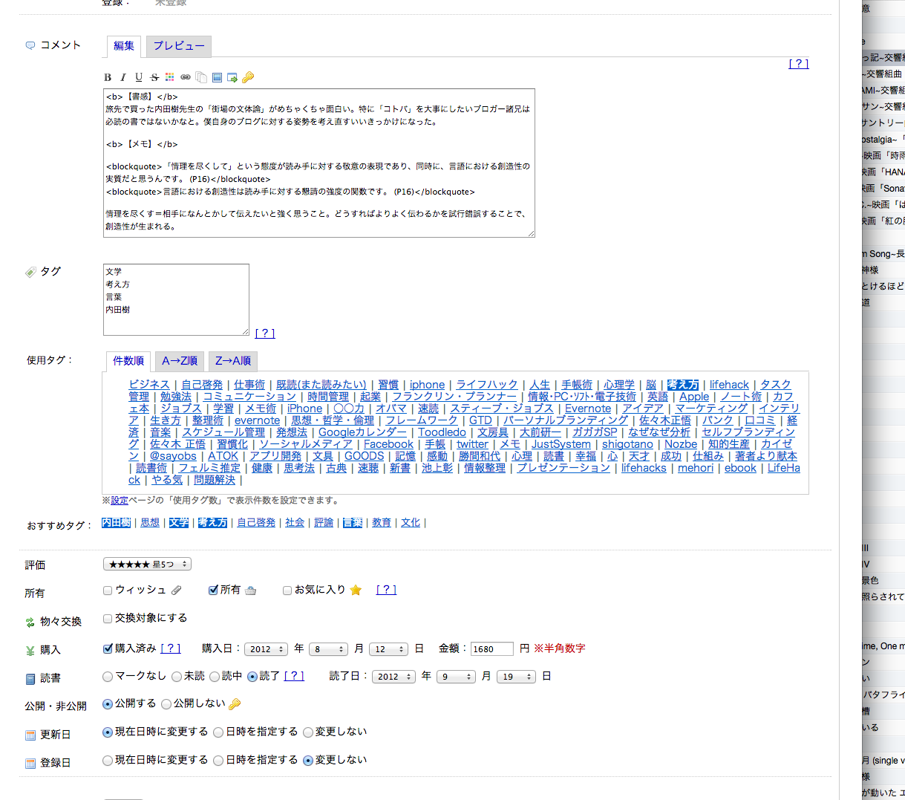Select the 読中 reading status radio button

(x=215, y=677)
